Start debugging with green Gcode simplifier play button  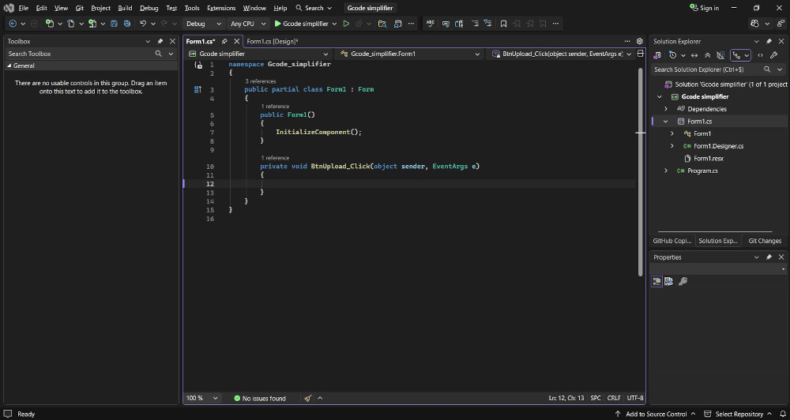[x=277, y=24]
